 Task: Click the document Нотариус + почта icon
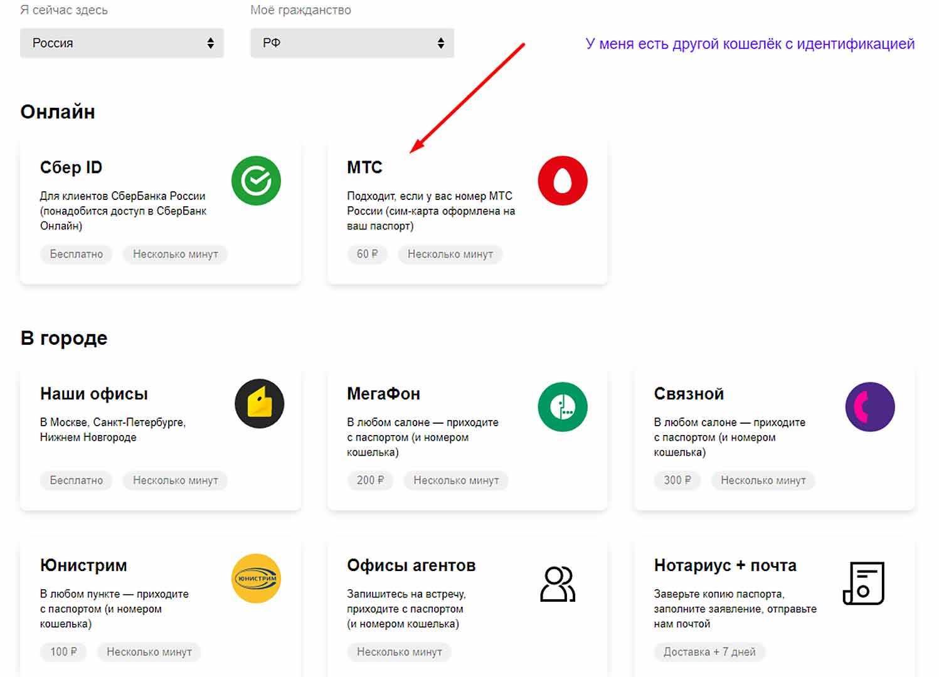tap(863, 583)
